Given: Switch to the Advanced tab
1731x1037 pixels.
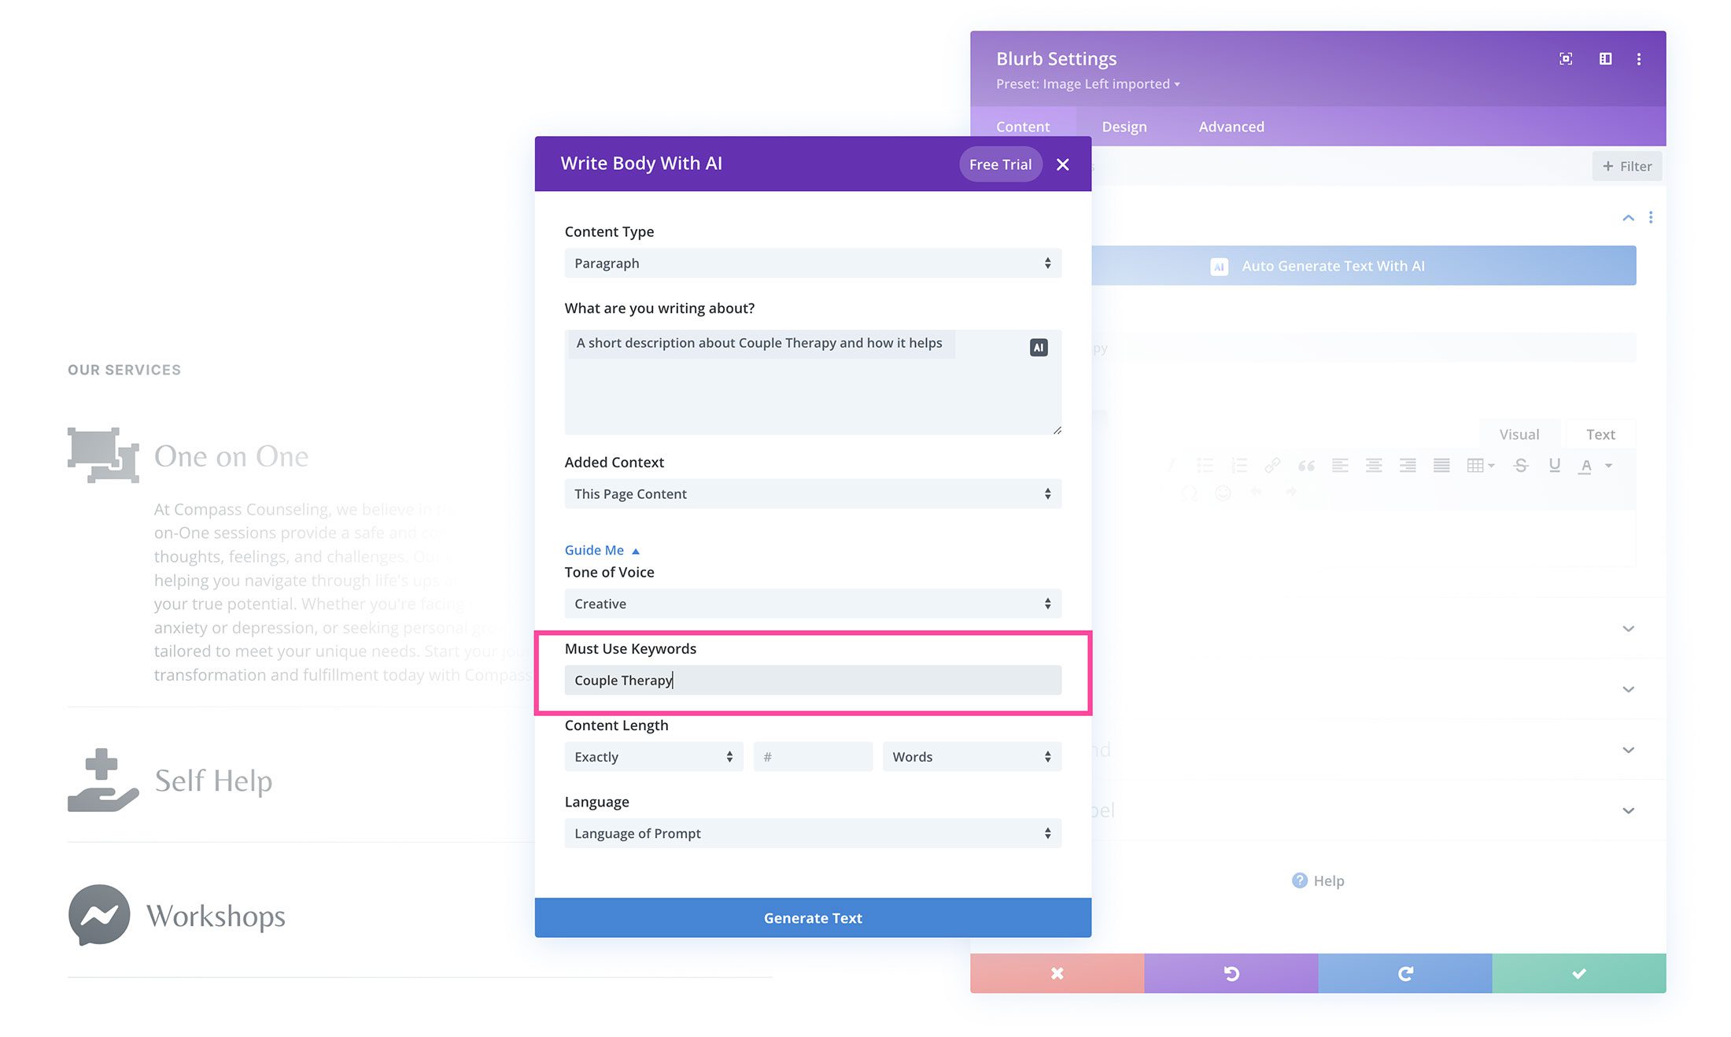Looking at the screenshot, I should tap(1231, 126).
